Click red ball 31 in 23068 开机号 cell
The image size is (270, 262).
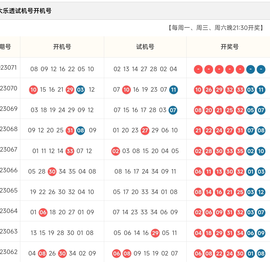tap(70, 131)
